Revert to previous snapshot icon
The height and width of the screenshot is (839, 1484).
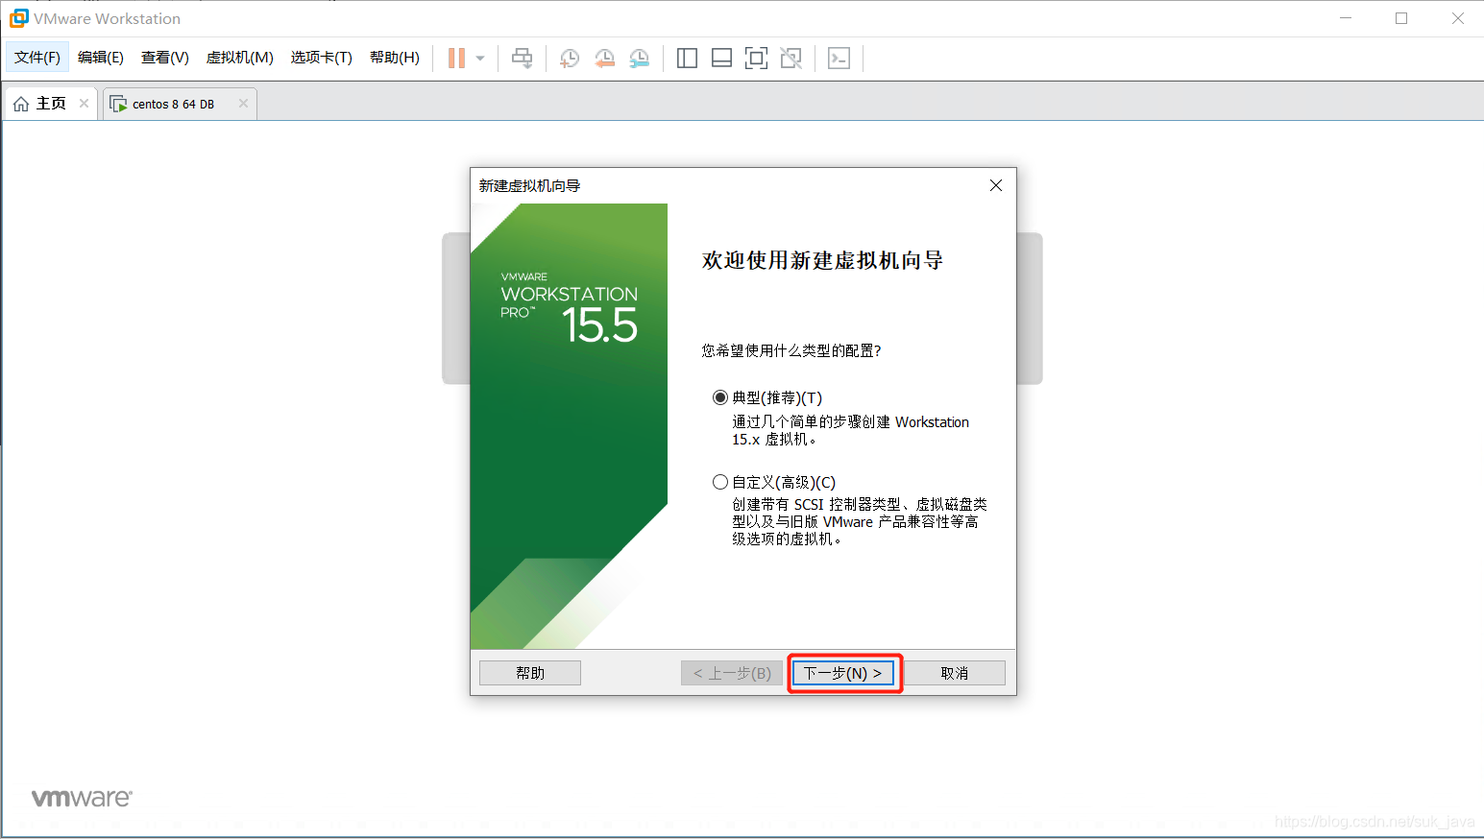(604, 59)
